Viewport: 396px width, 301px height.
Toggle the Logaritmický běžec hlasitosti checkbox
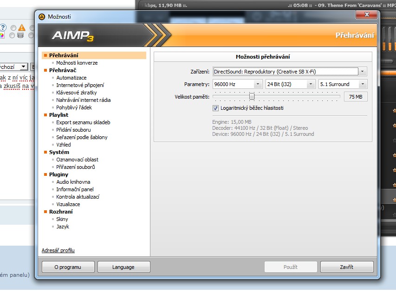(215, 108)
